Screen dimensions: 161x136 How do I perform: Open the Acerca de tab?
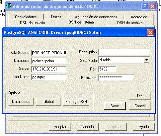[x=139, y=17]
